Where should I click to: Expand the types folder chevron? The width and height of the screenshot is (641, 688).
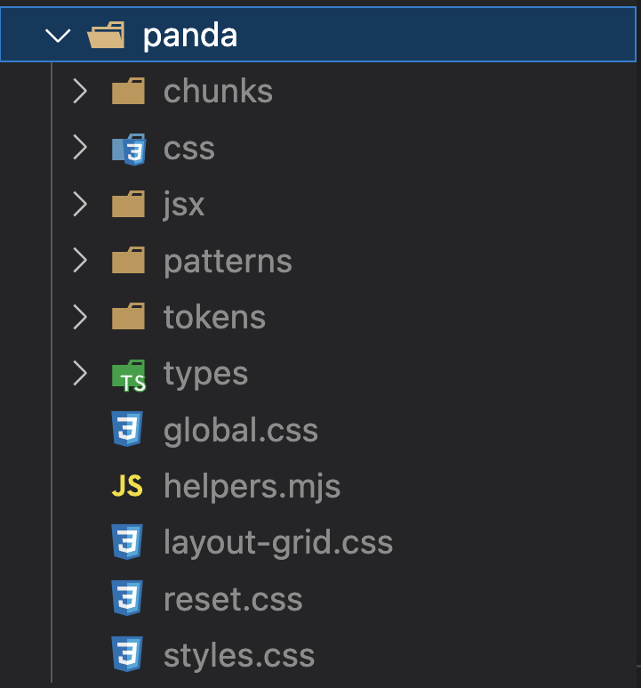[x=80, y=374]
